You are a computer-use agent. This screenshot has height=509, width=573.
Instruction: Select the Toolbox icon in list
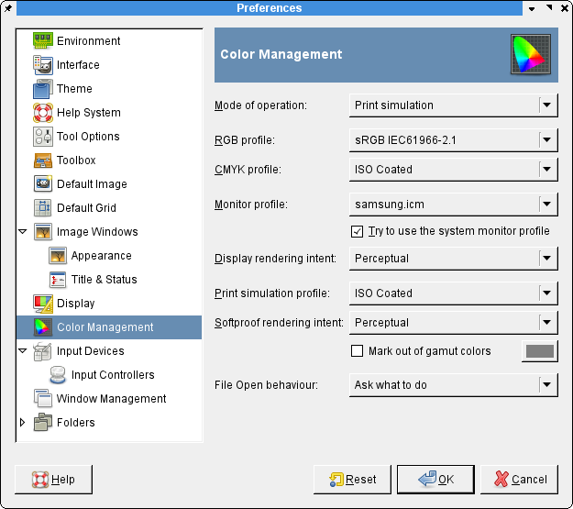coord(43,160)
